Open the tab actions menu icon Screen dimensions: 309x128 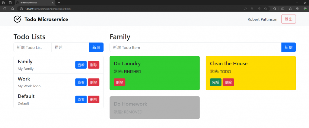point(10,3)
